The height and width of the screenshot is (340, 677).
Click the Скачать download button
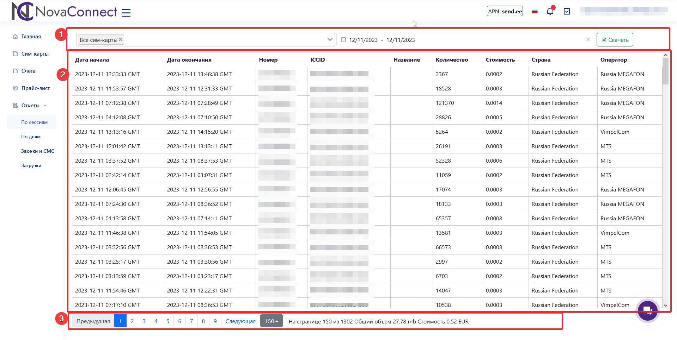point(615,40)
